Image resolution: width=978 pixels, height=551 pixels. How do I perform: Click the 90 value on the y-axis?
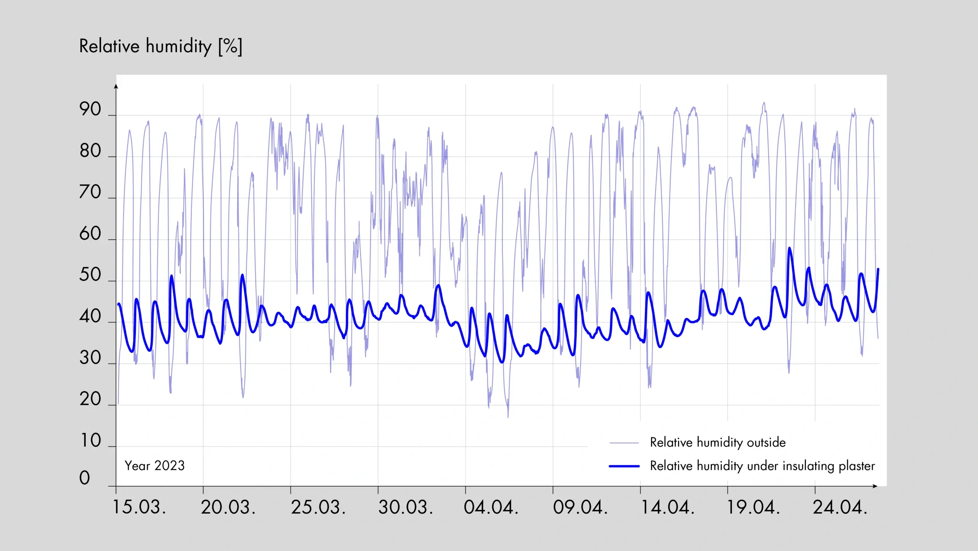coord(90,108)
